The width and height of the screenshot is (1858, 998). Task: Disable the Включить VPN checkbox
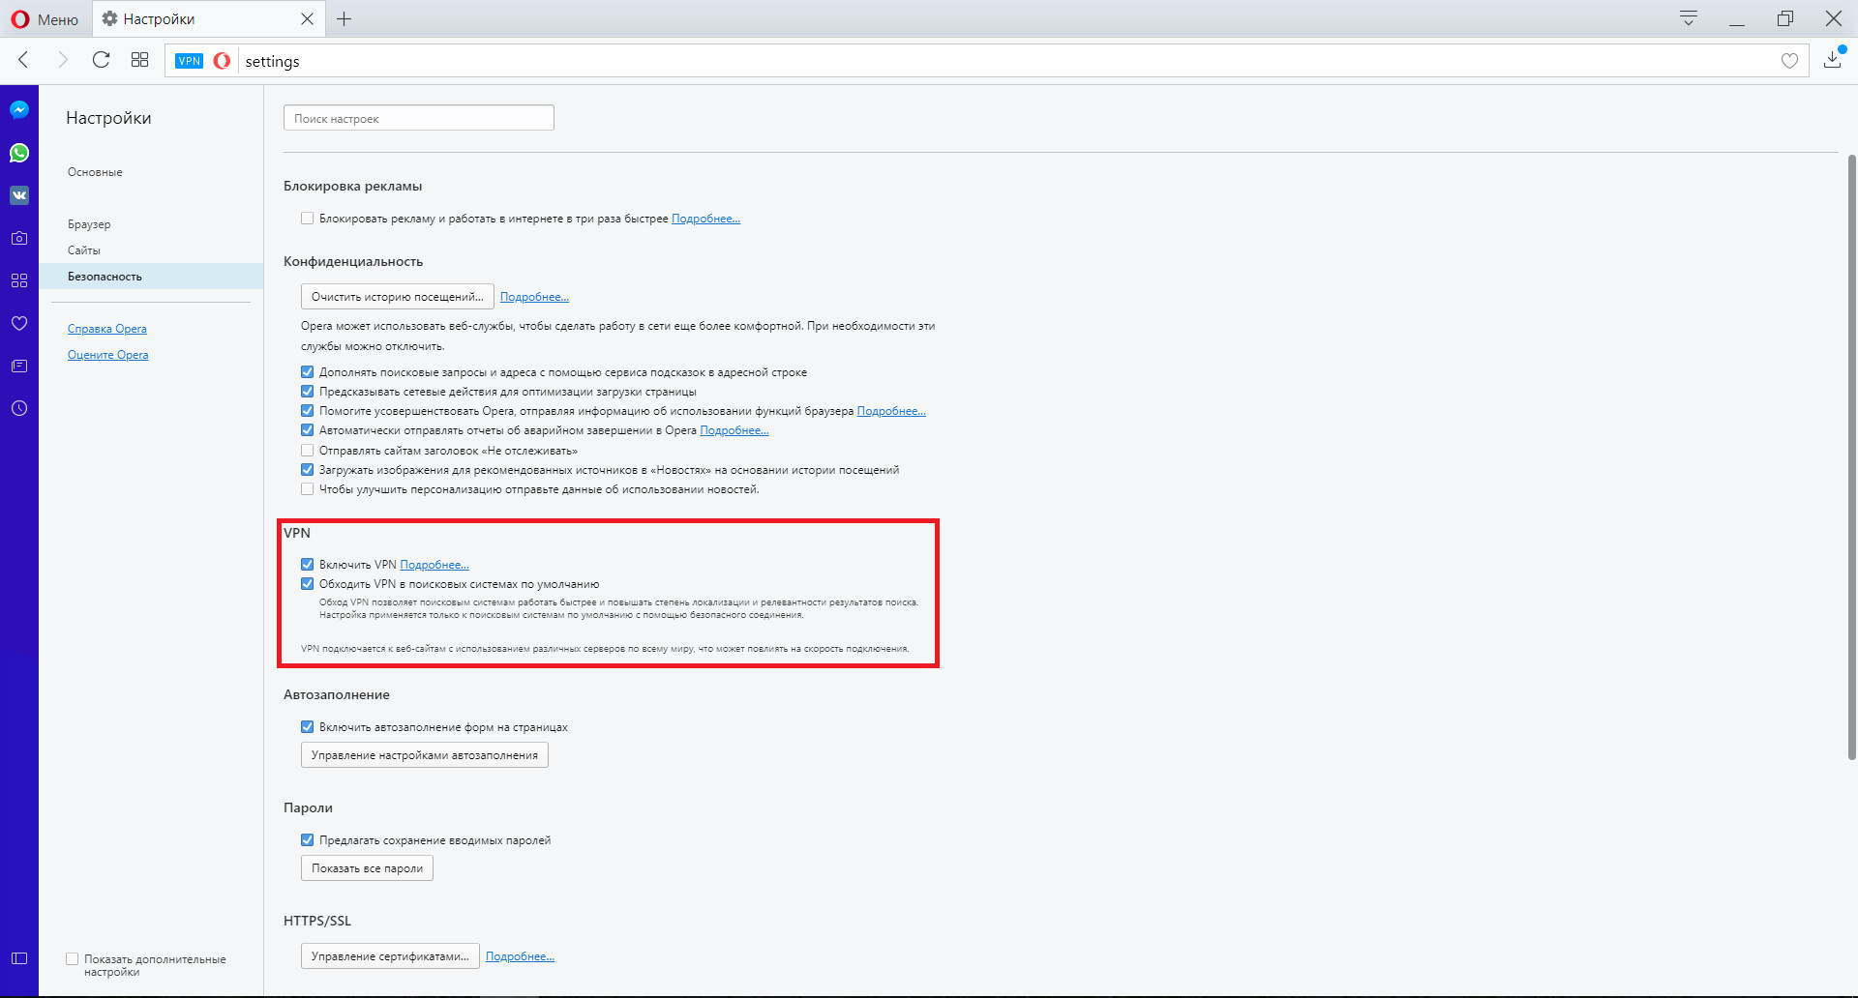pos(308,564)
